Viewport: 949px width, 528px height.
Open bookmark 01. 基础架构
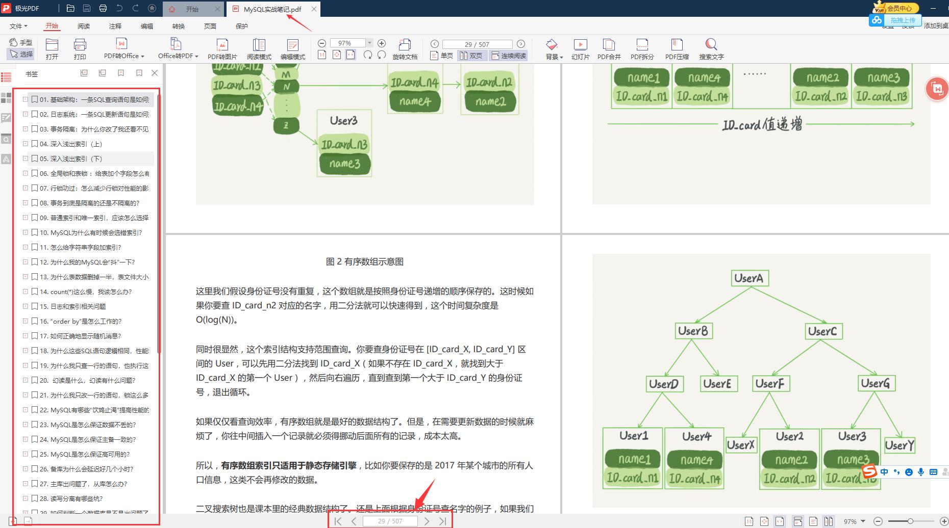(90, 100)
